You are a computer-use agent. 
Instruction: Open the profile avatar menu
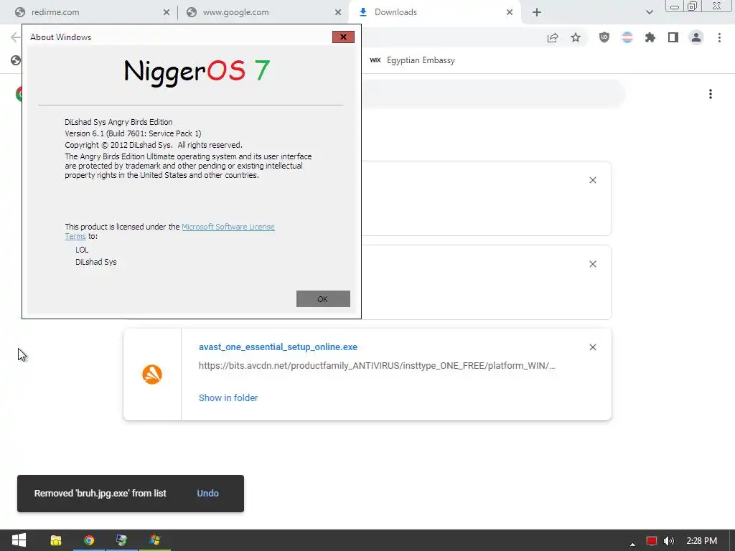click(696, 37)
